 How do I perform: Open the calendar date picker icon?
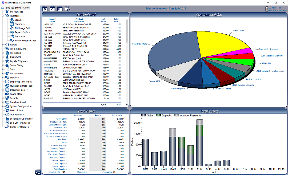pyautogui.click(x=60, y=9)
